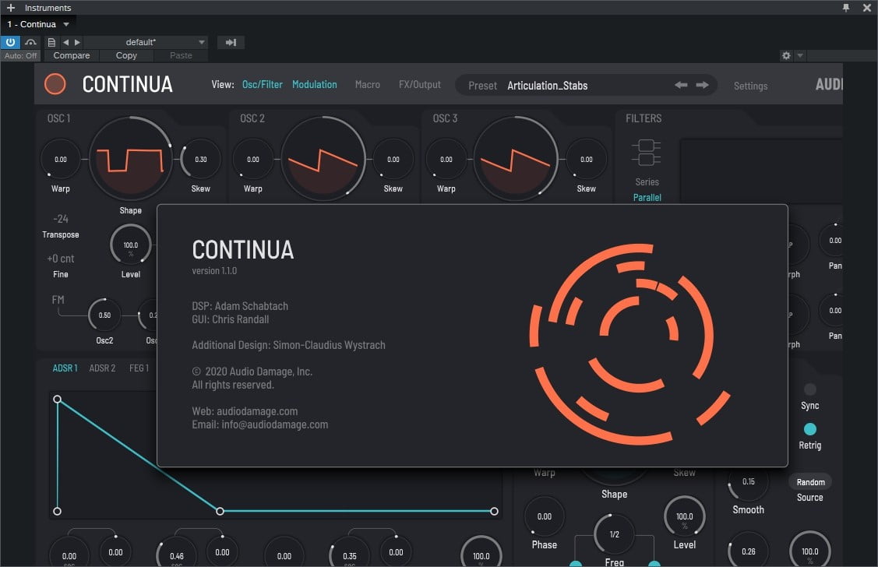
Task: Go to next Continua preset arrow
Action: tap(702, 85)
